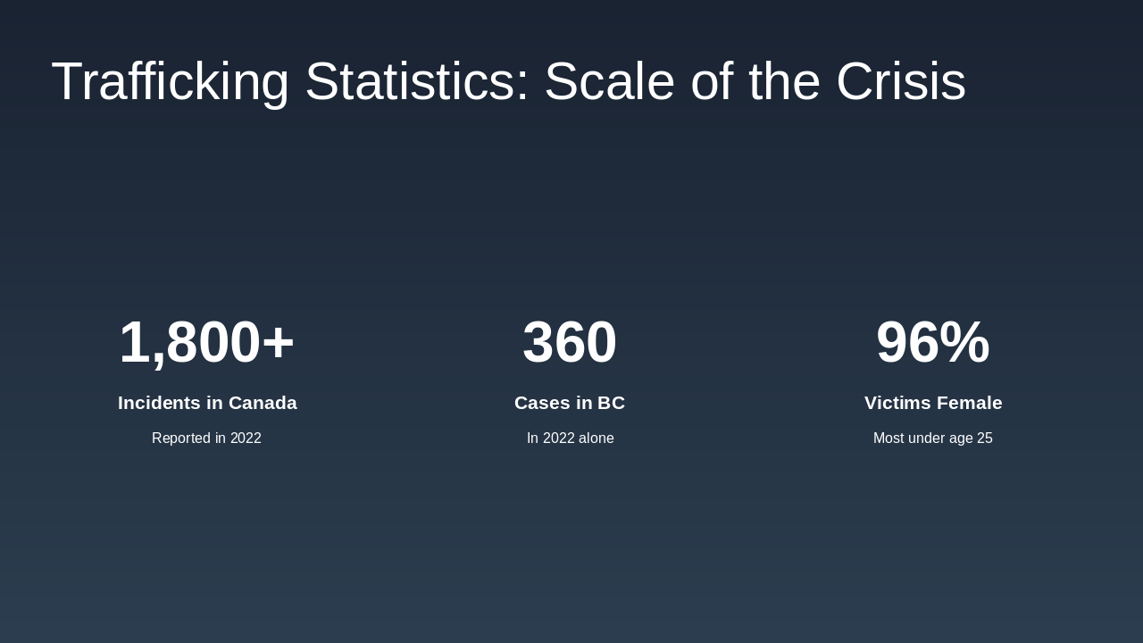This screenshot has height=643, width=1143.
Task: Select 'age 25' in the third caption
Action: pyautogui.click(x=972, y=438)
